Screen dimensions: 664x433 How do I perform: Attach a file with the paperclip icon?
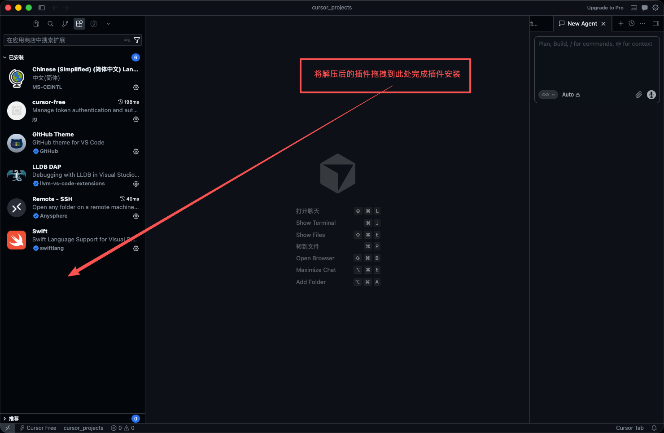pos(639,95)
